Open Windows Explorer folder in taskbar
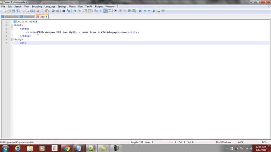Viewport: 271px width, 152px height. [30, 148]
